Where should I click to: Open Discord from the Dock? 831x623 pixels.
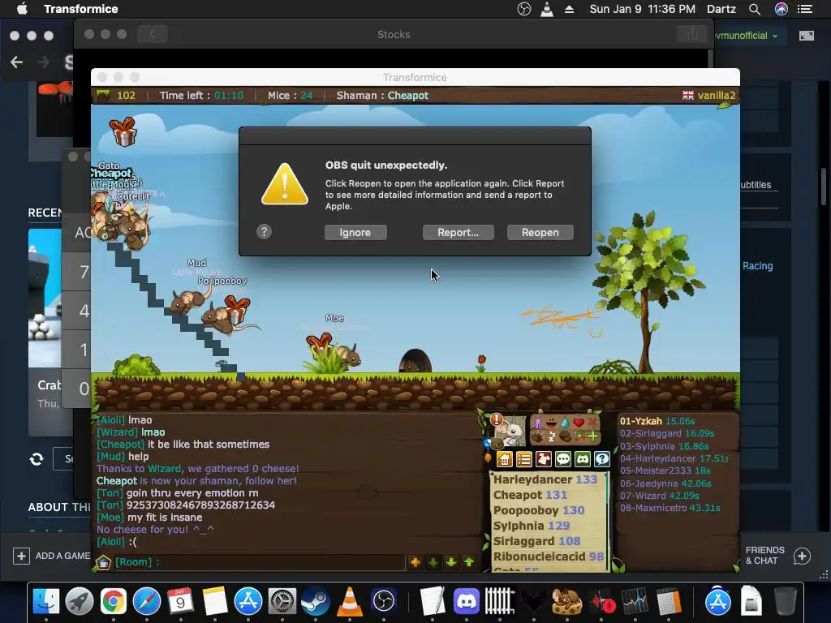[x=467, y=601]
